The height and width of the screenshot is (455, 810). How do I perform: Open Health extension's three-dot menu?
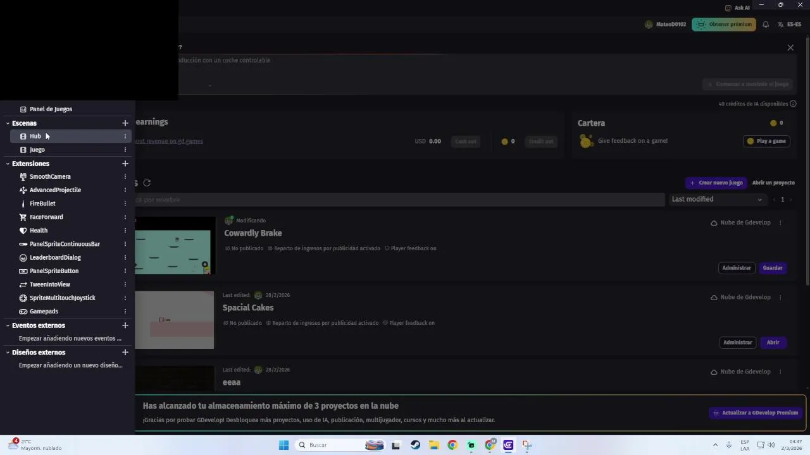(x=125, y=231)
